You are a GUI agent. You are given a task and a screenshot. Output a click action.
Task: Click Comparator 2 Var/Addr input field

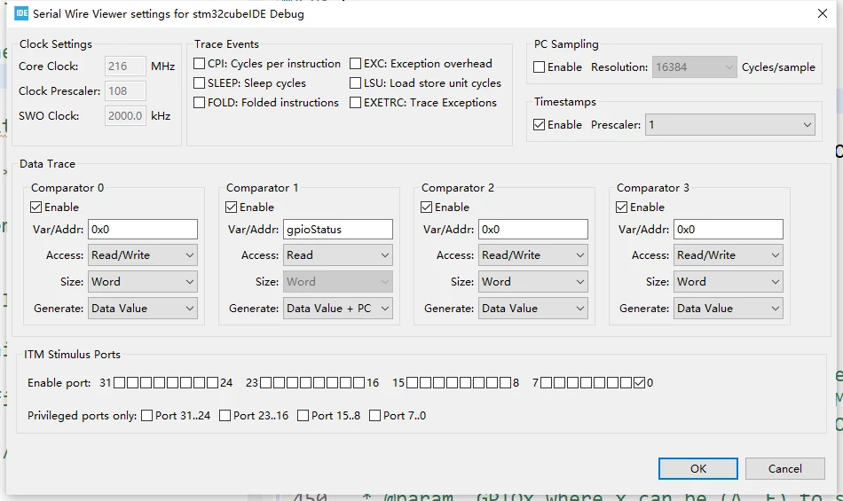[532, 230]
